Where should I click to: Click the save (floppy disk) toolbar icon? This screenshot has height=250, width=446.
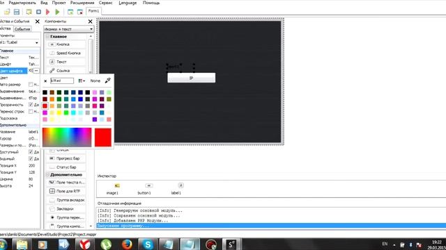(x=17, y=12)
